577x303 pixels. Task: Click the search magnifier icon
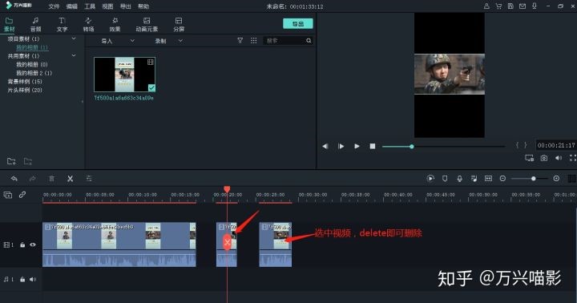[x=309, y=41]
